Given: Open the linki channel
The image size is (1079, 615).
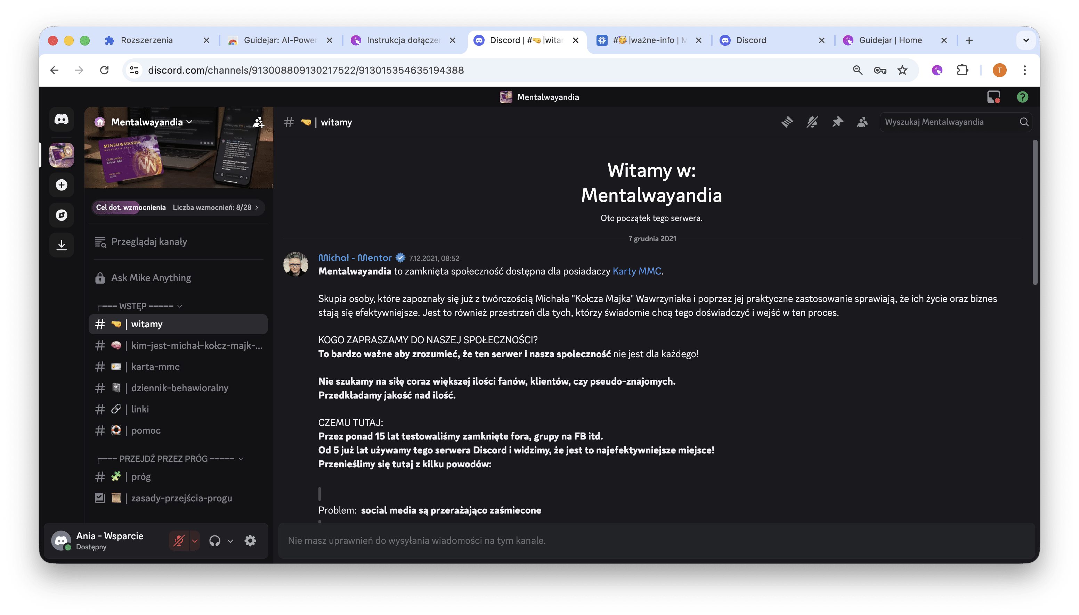Looking at the screenshot, I should tap(178, 409).
